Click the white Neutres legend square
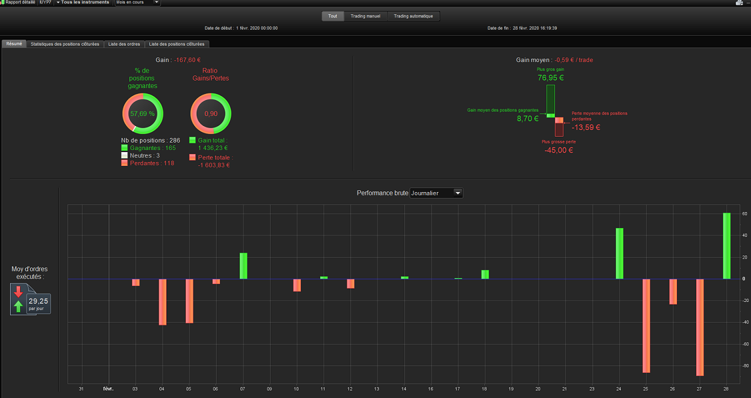The image size is (751, 398). pos(124,155)
